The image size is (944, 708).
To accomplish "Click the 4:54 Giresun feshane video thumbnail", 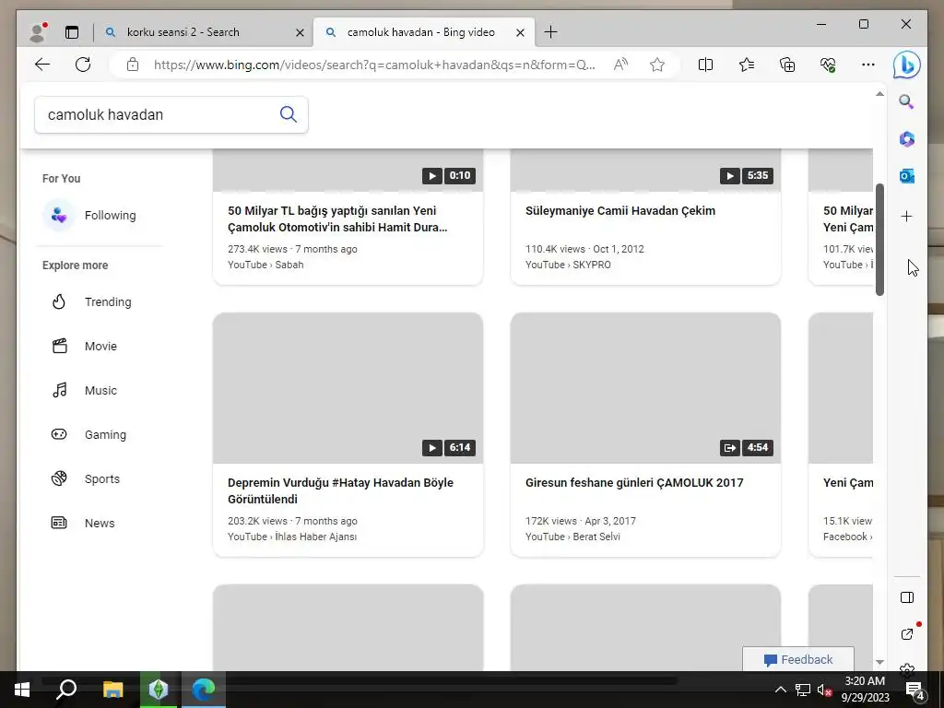I will [x=645, y=388].
